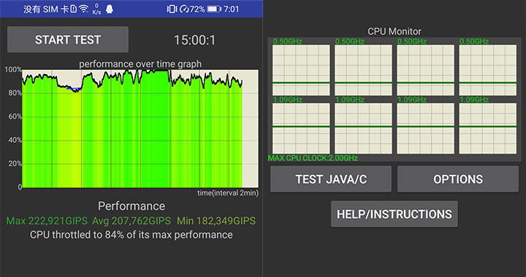Tap the SIM card status icon
The height and width of the screenshot is (277, 526).
74,9
